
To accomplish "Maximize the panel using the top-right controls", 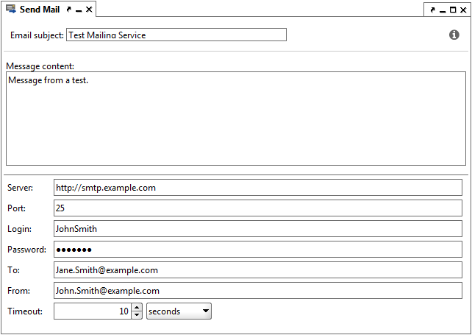I will coord(453,10).
